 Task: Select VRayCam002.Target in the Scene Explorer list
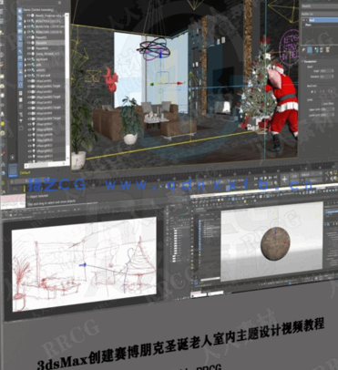tap(45, 97)
